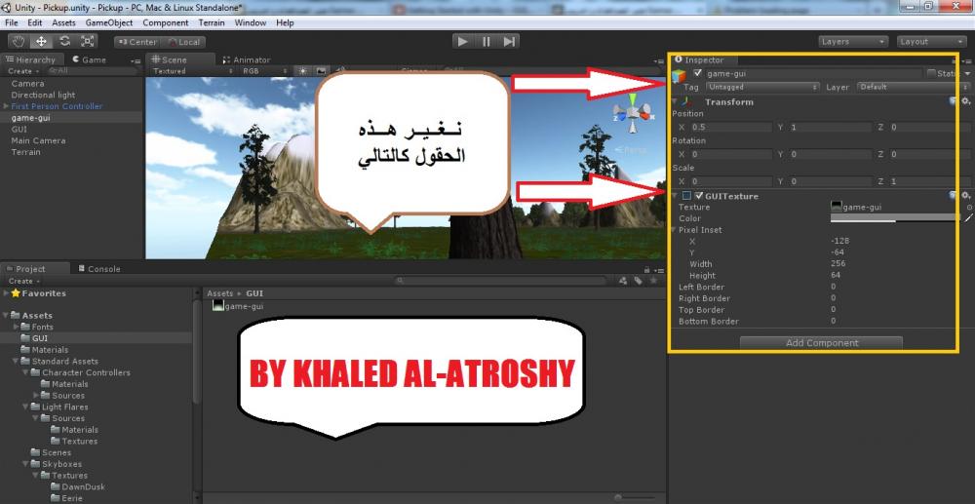
Task: Open GUITexture component gear menu
Action: pyautogui.click(x=965, y=196)
